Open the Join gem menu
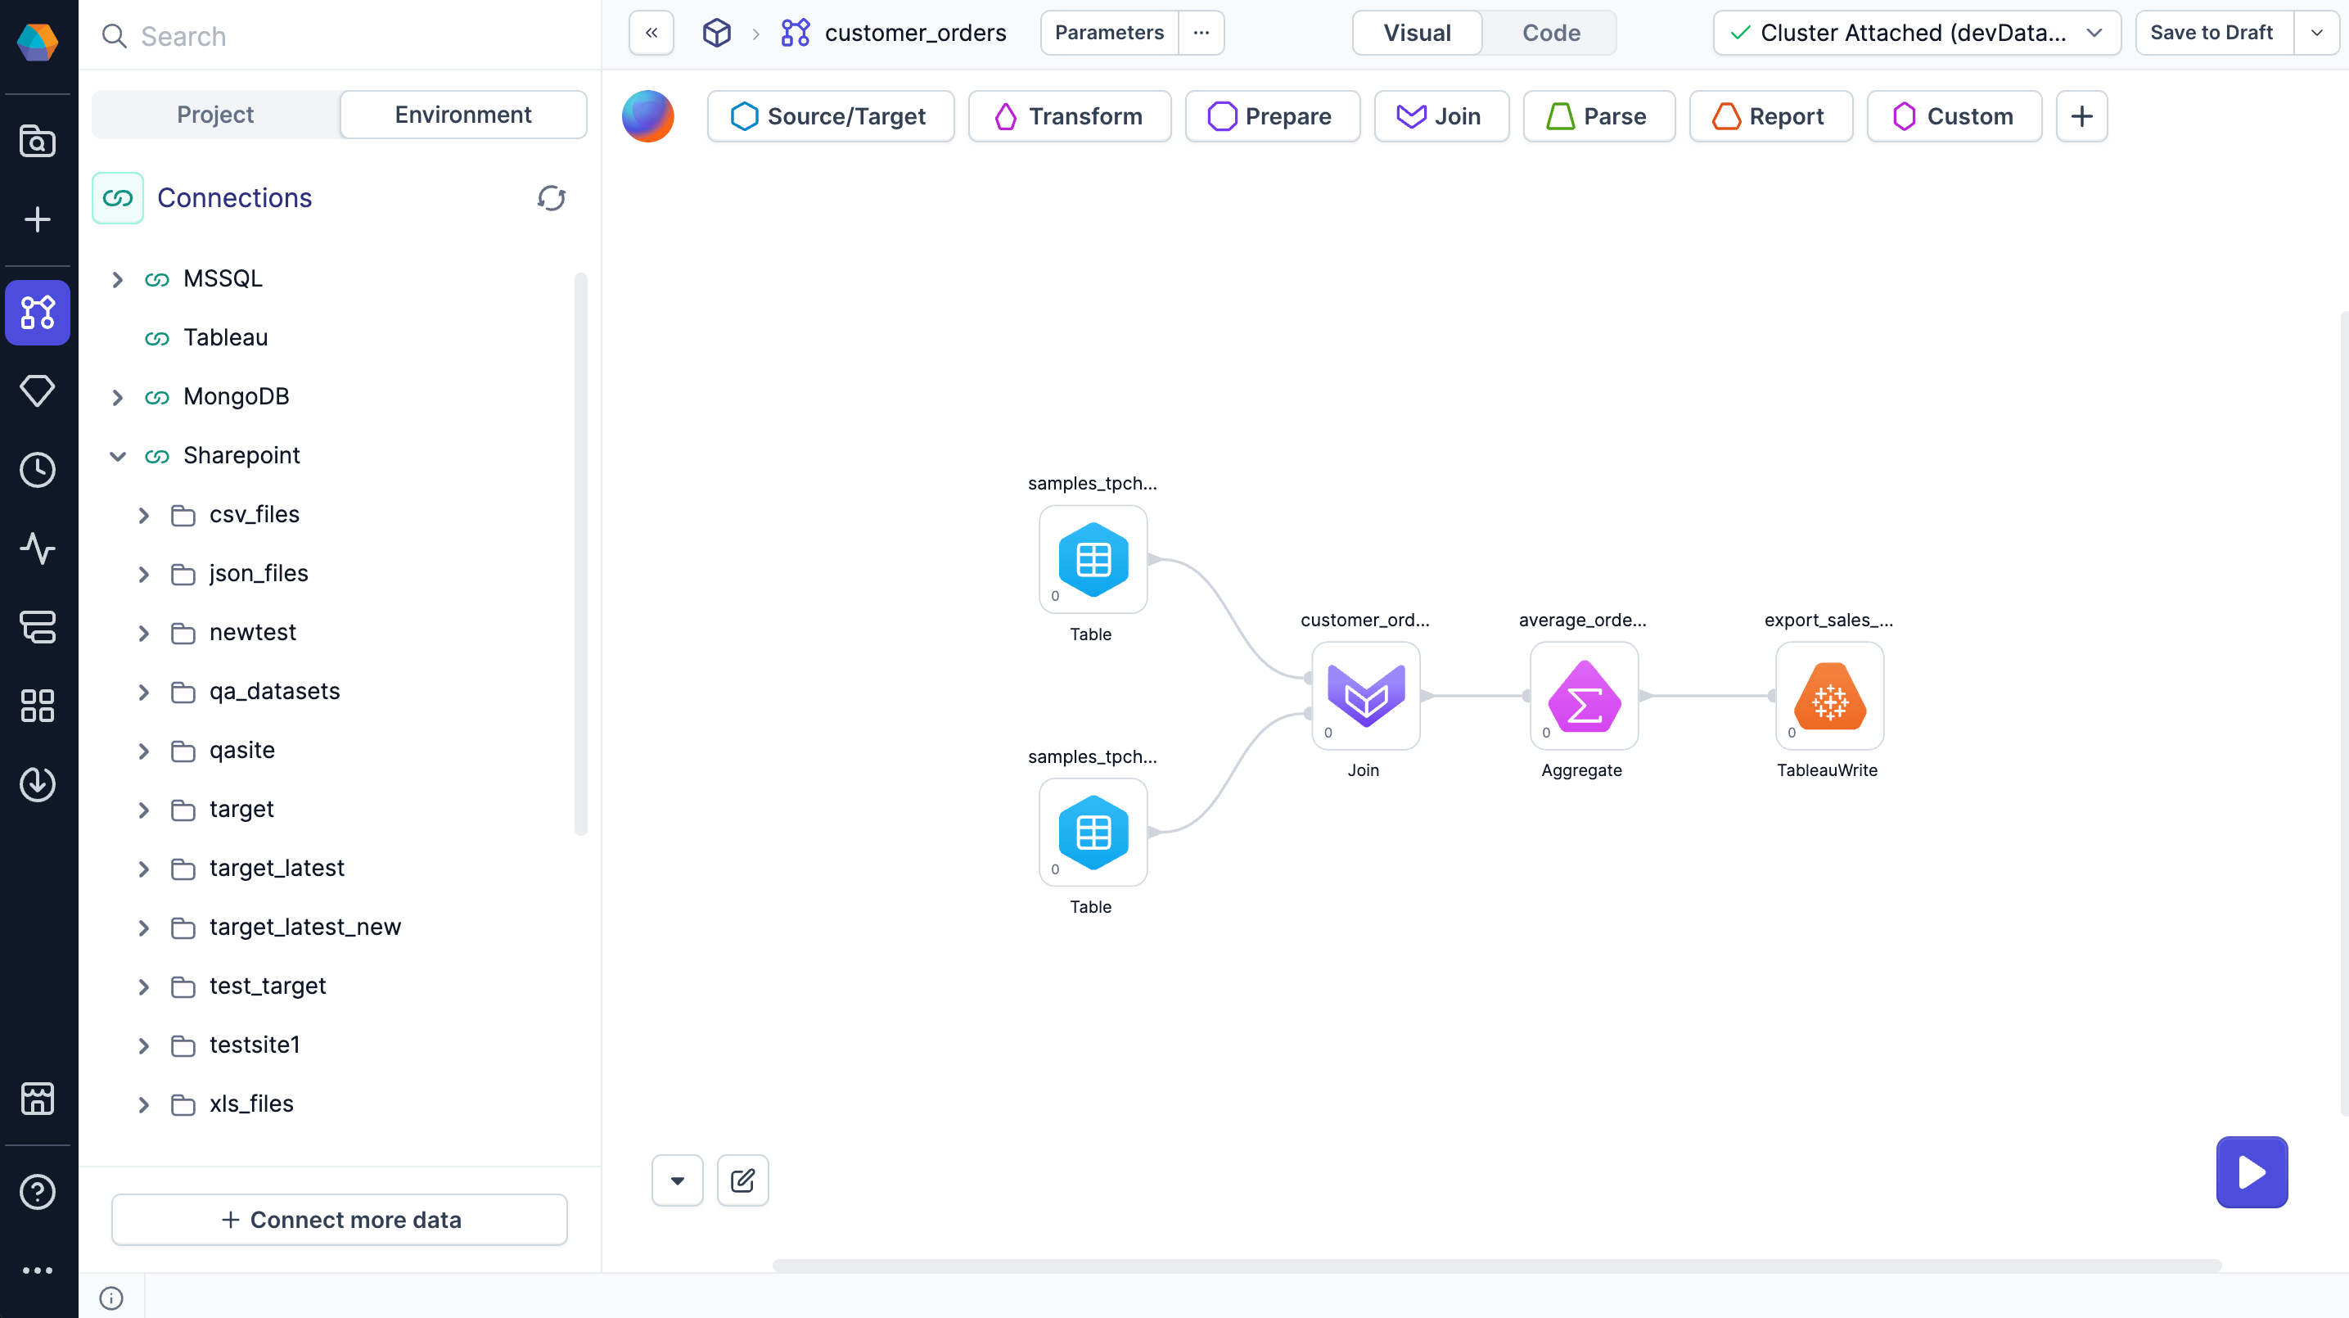Image resolution: width=2349 pixels, height=1318 pixels. click(x=1441, y=116)
